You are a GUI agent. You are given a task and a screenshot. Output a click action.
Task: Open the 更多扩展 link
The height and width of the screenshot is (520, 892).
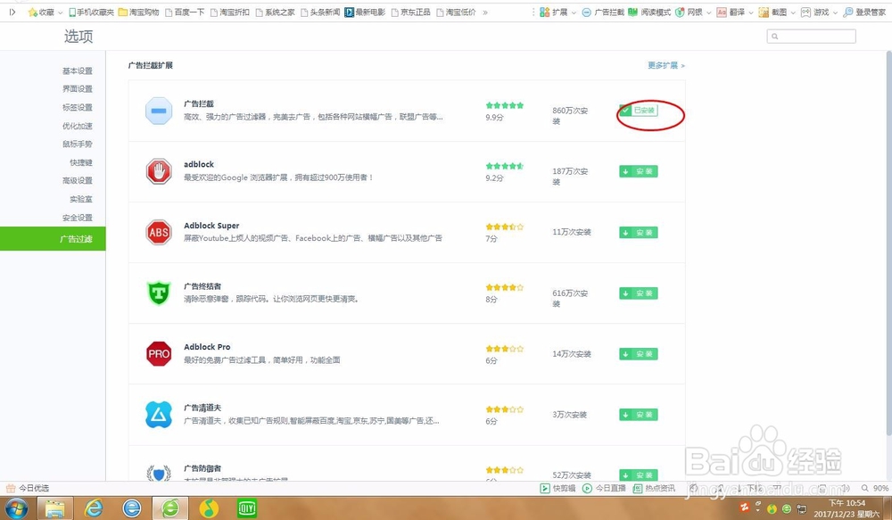click(x=665, y=65)
